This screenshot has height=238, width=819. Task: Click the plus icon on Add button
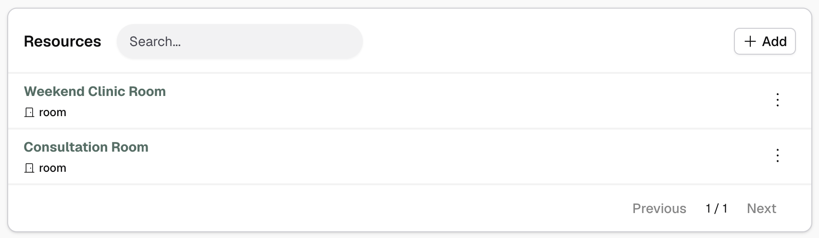point(750,42)
